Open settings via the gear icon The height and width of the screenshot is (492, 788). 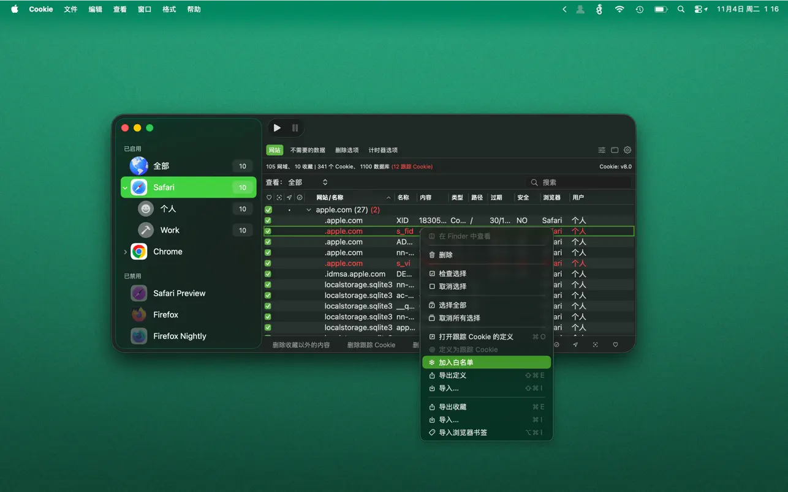click(626, 150)
